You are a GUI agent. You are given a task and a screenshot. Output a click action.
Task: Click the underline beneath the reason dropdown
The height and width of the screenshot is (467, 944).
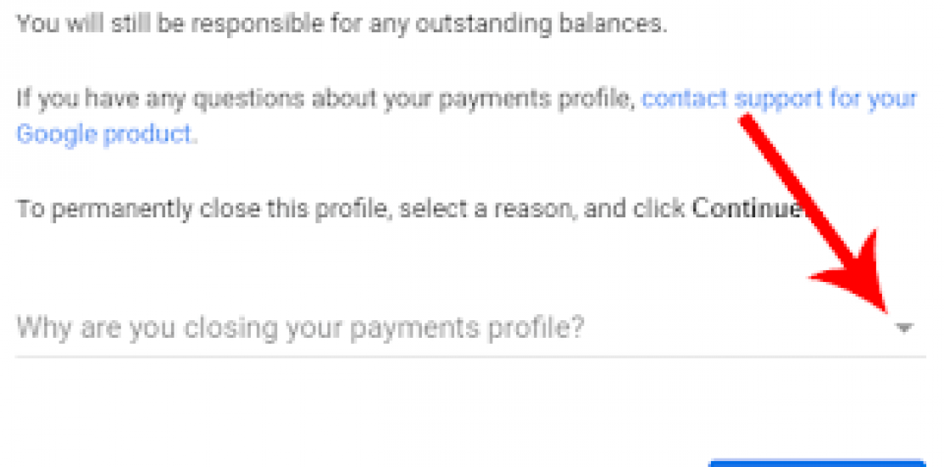tap(469, 356)
